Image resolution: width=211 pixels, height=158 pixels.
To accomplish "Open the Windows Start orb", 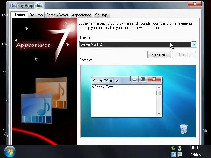I will [x=10, y=151].
